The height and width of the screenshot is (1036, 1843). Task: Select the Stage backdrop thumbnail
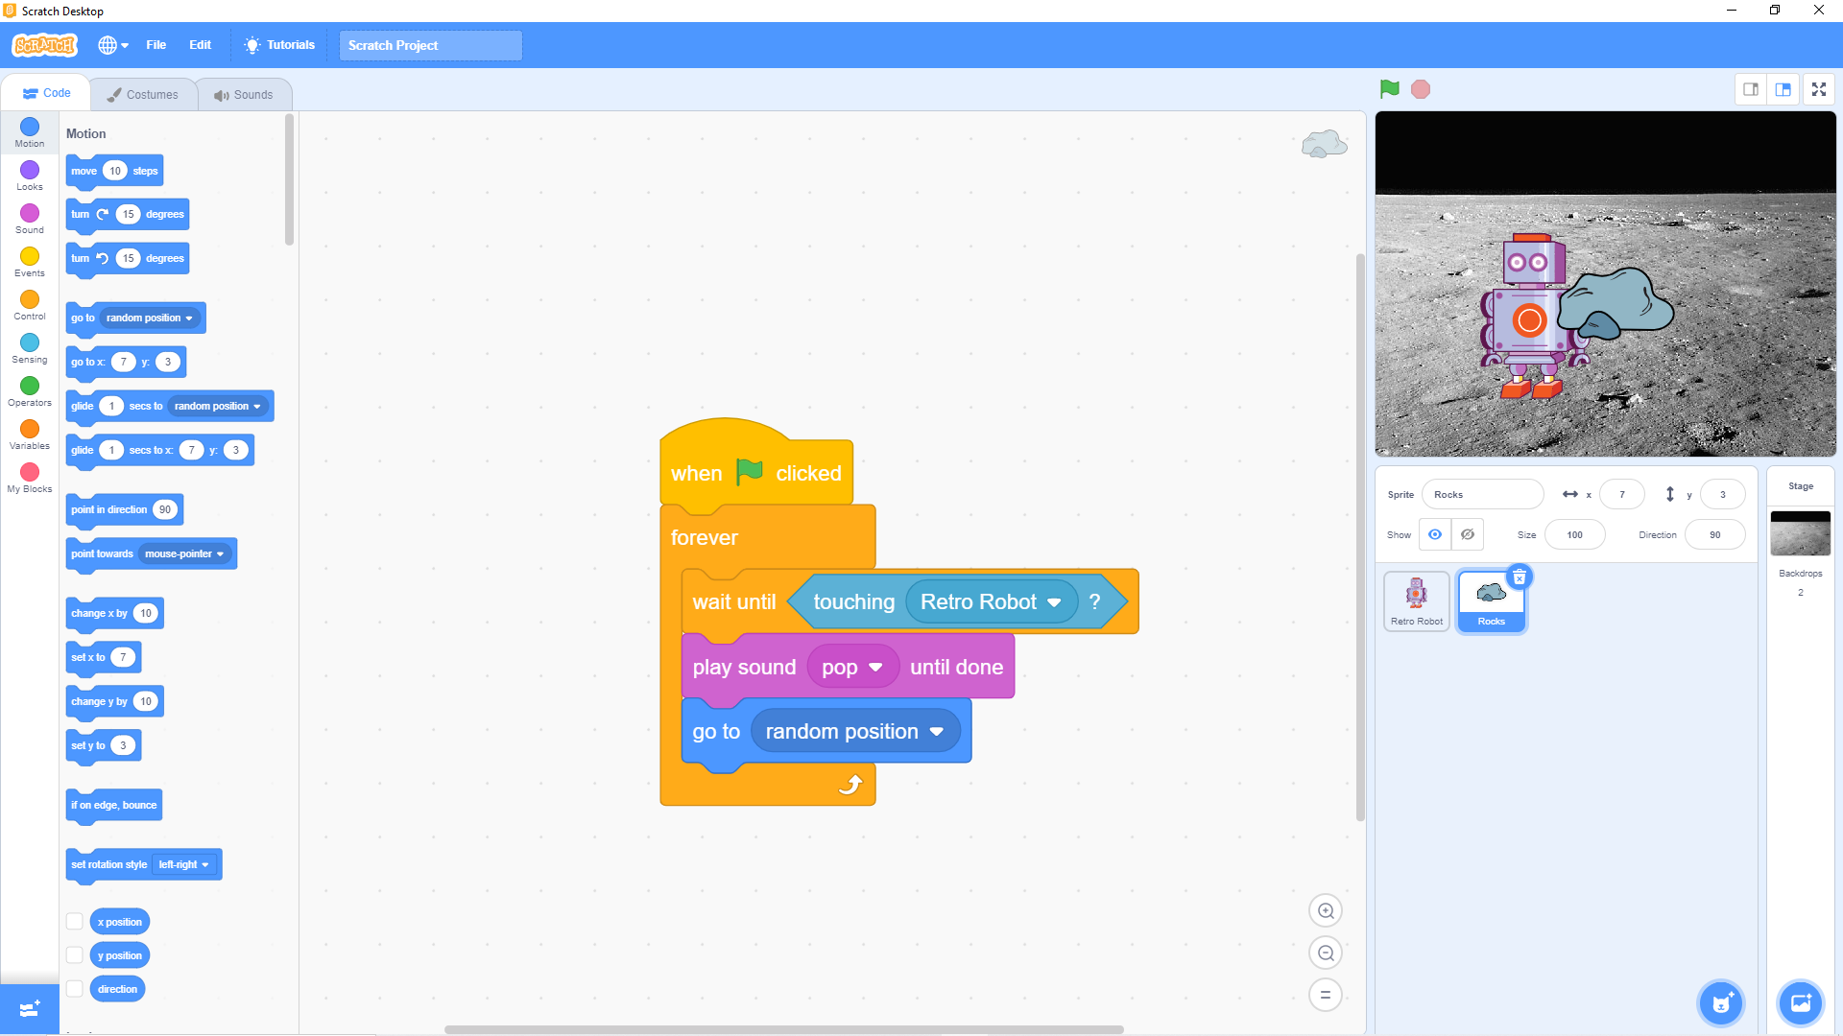[x=1800, y=533]
